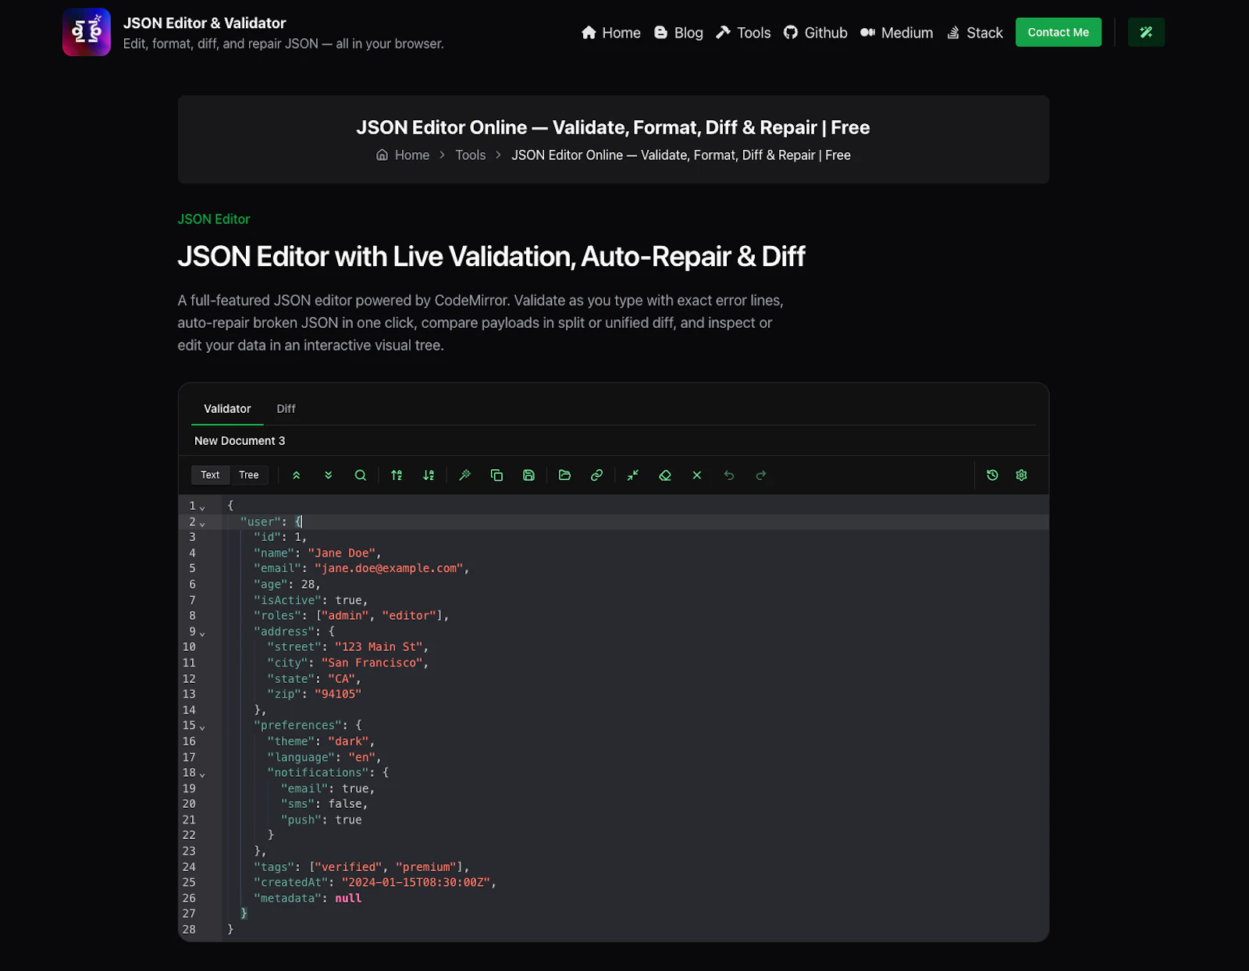Image resolution: width=1249 pixels, height=971 pixels.
Task: Collapse the "user" object fold arrow at line 2
Action: click(x=202, y=524)
